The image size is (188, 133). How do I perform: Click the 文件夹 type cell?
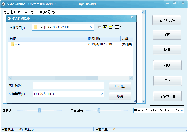(127, 44)
